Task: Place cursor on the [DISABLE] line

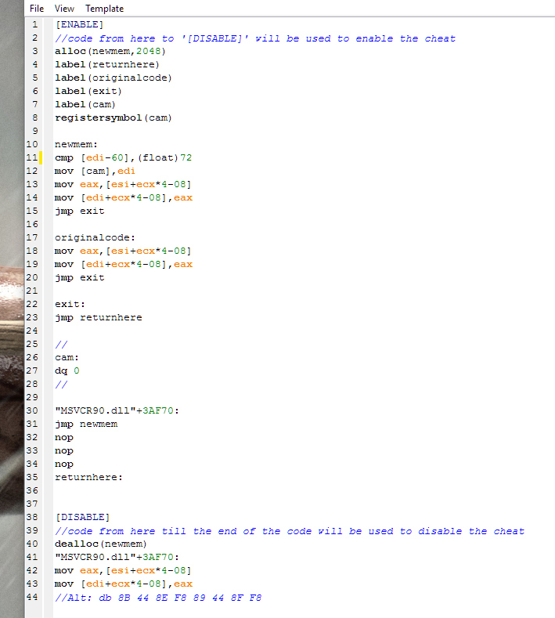Action: coord(81,517)
